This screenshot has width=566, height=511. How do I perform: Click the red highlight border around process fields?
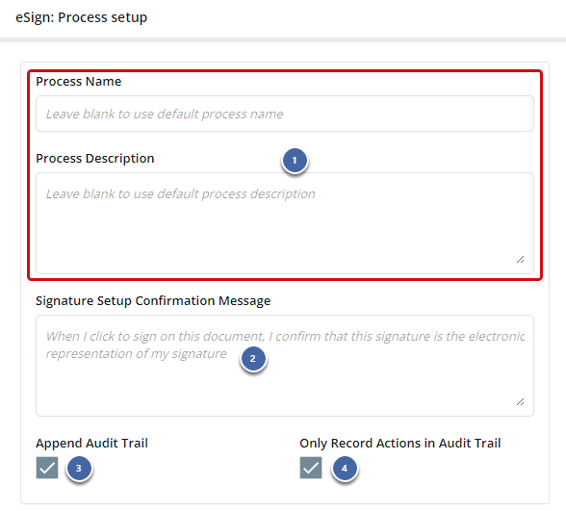click(x=285, y=71)
